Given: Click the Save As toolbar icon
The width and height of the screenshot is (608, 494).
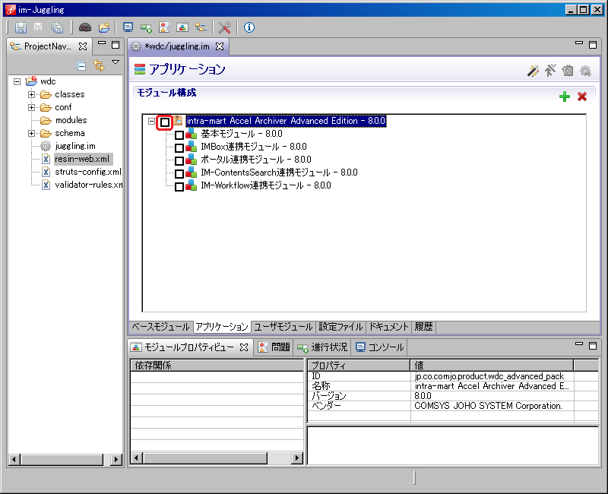Looking at the screenshot, I should pos(38,27).
